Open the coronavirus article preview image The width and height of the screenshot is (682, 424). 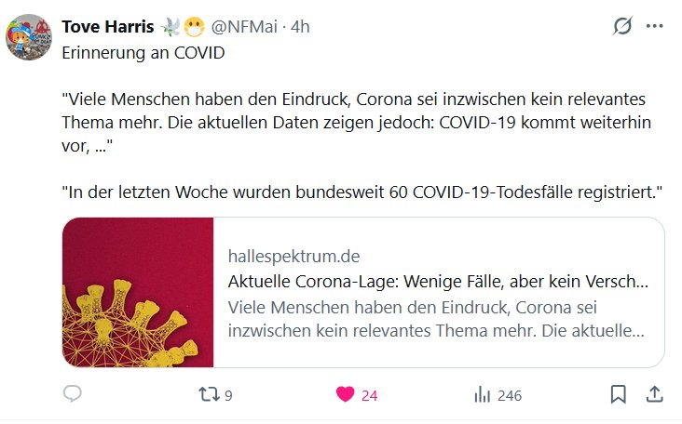pos(138,293)
